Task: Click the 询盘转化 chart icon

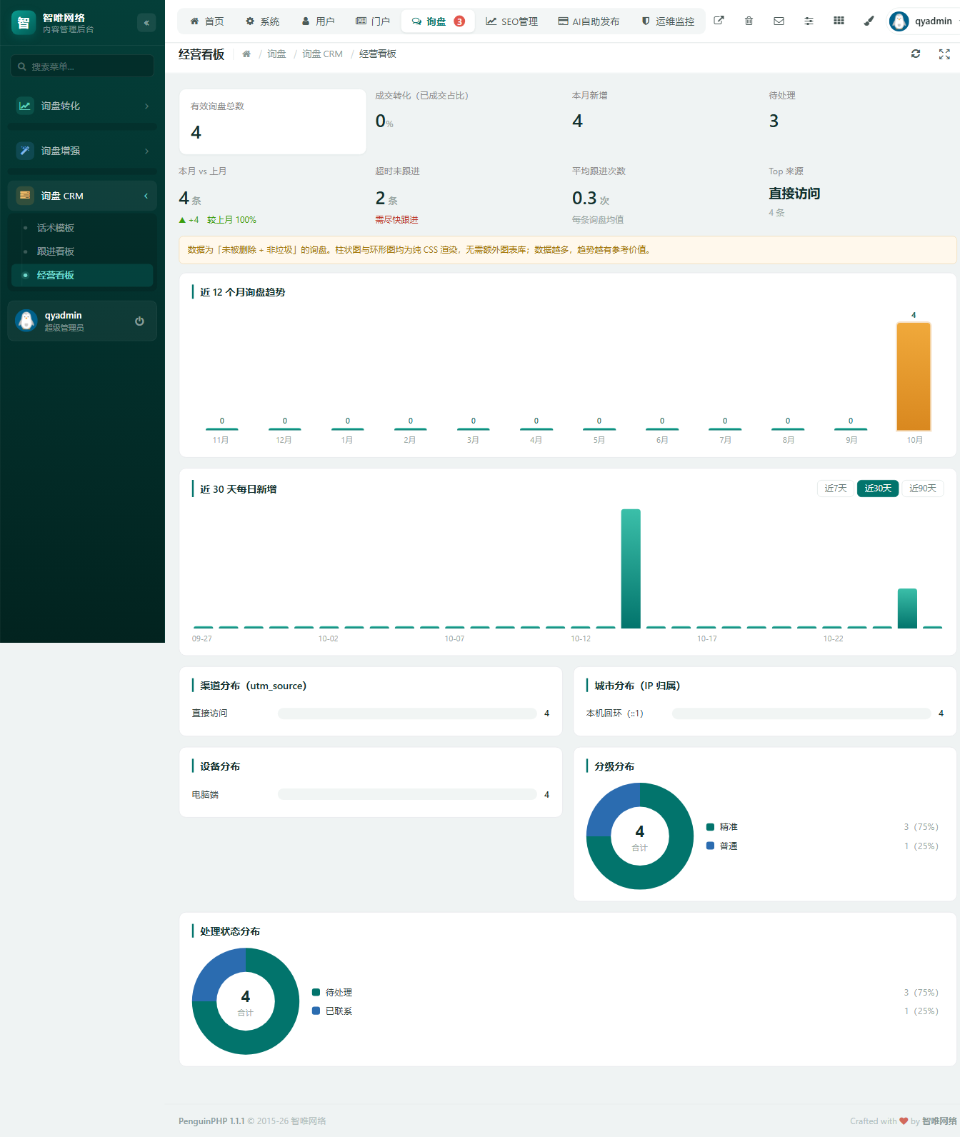Action: click(25, 106)
